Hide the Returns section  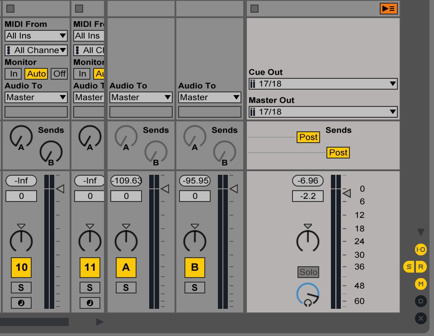(x=420, y=267)
